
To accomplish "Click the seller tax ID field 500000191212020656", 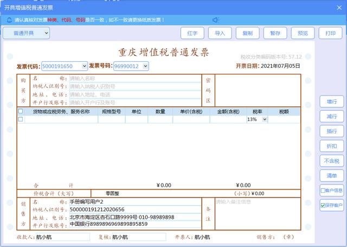I will [135, 210].
